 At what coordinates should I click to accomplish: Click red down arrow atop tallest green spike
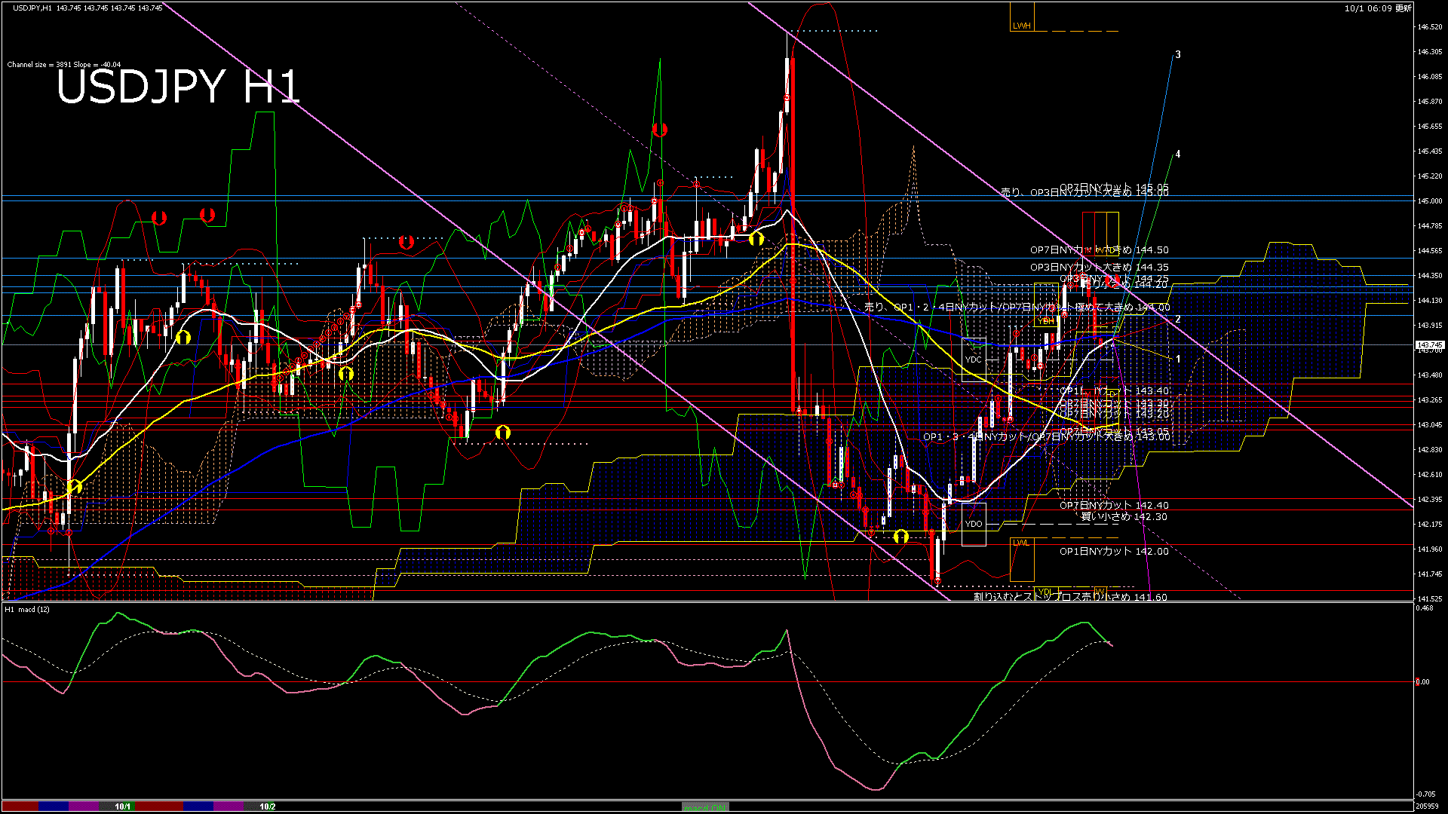660,130
